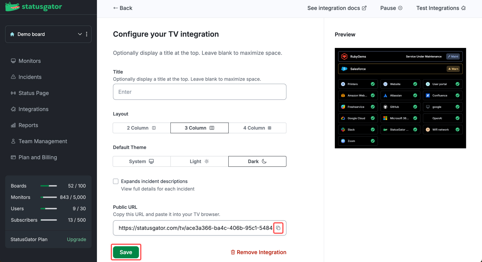Click the Monitors usage progress bar

(x=49, y=197)
